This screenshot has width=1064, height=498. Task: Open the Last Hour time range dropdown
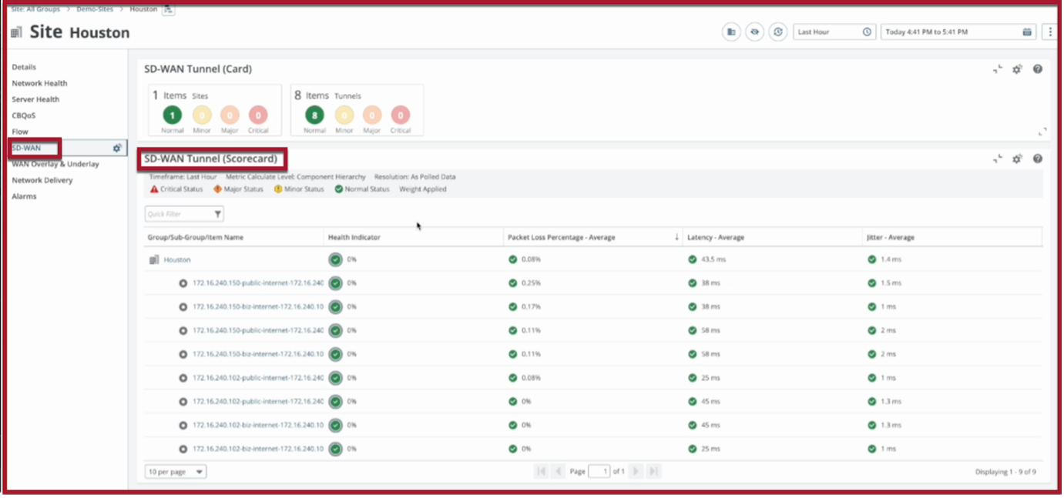(834, 32)
